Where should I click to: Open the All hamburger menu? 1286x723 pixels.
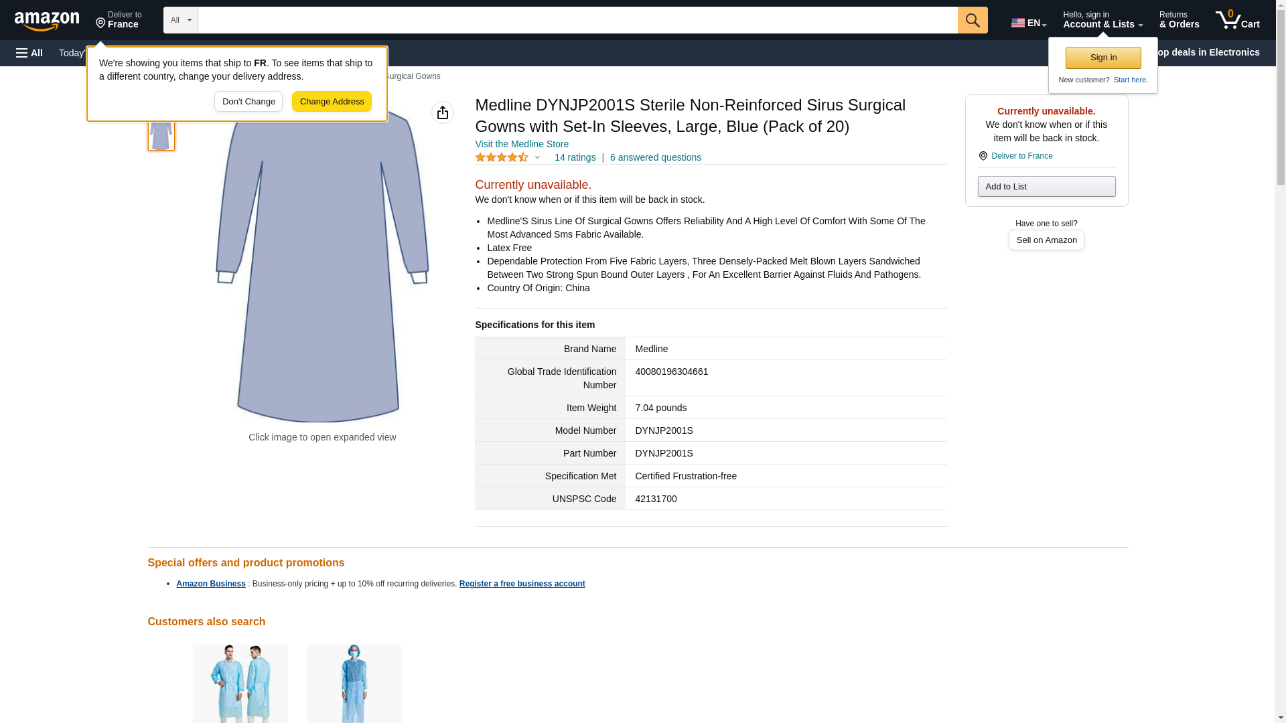29,53
